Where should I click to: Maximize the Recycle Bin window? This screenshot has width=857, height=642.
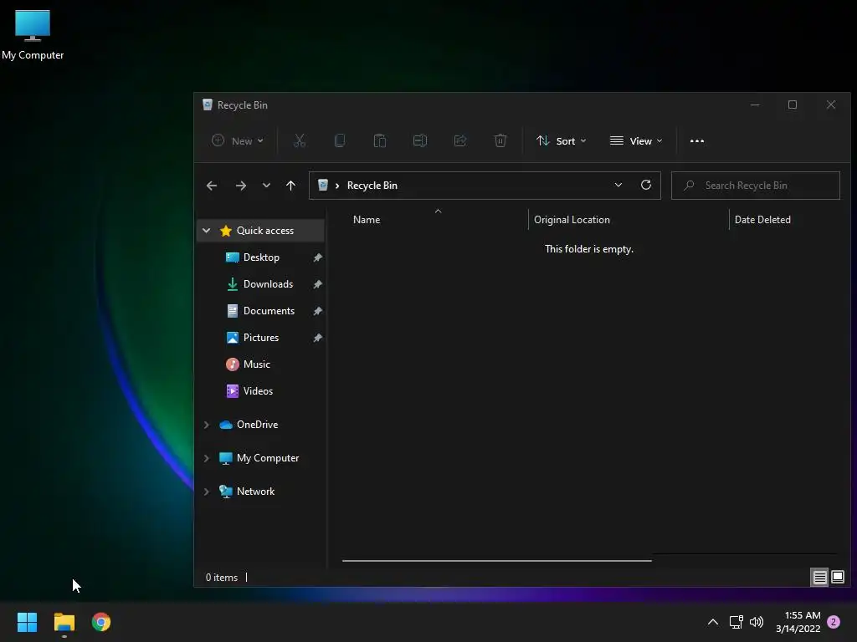click(x=793, y=104)
